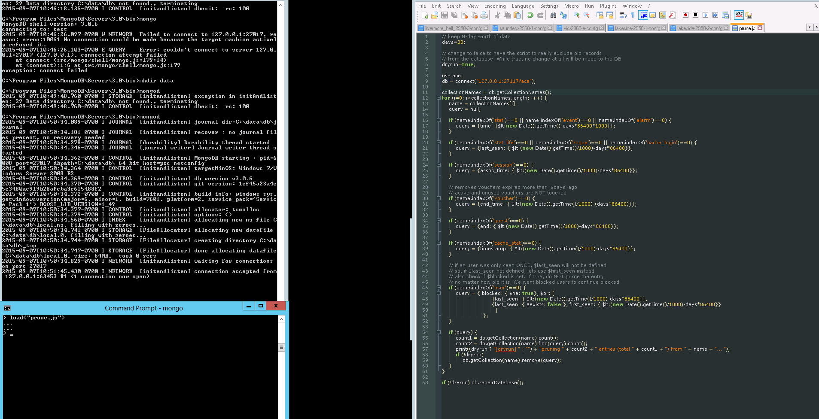Screen dimensions: 819x419
Task: Disable the ABC spell check toggle
Action: point(739,15)
